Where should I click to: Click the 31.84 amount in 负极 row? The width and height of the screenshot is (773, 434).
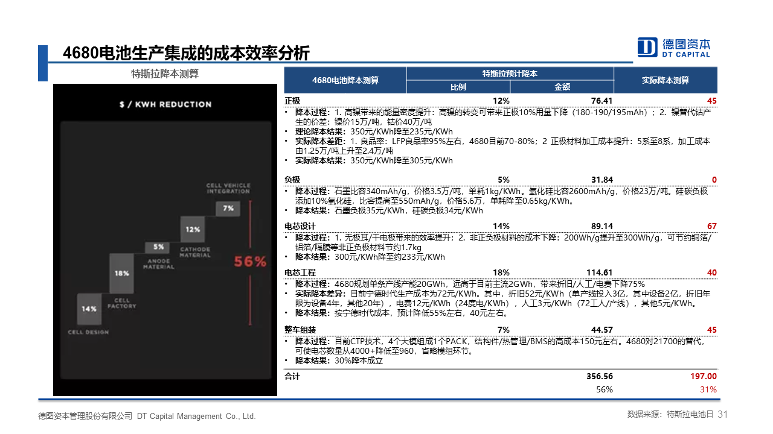[x=602, y=180]
